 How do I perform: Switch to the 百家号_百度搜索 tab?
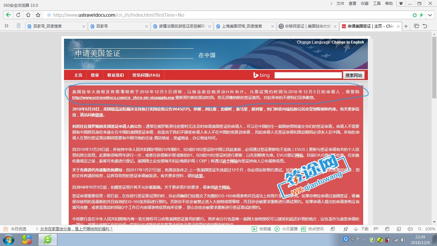tap(56, 26)
